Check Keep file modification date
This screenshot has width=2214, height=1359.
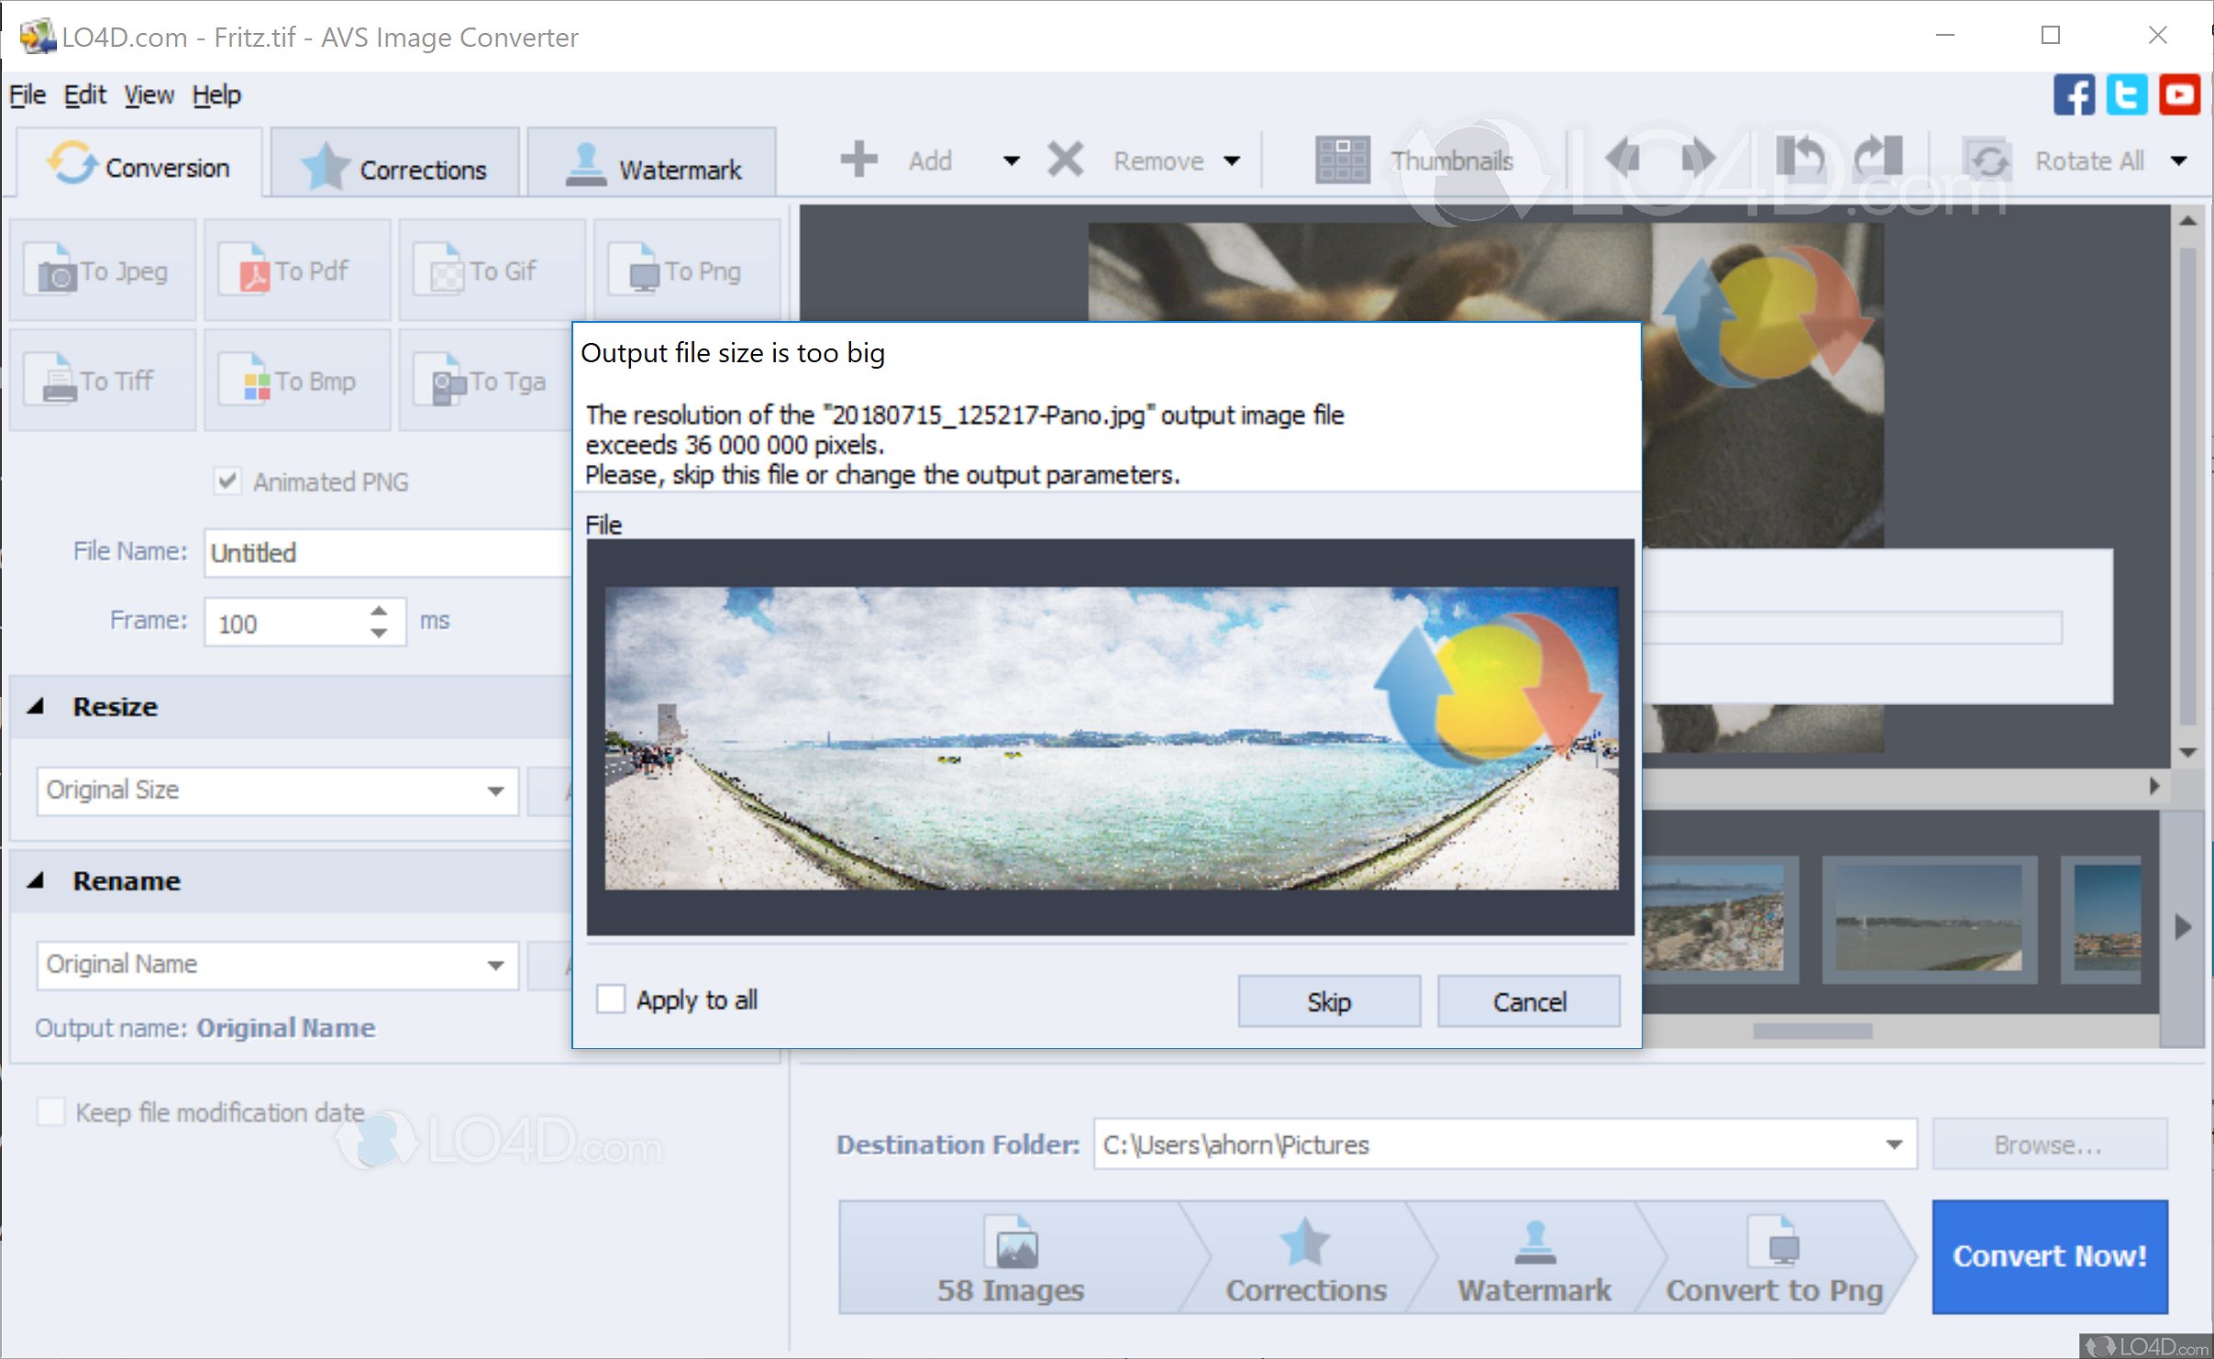pyautogui.click(x=50, y=1111)
